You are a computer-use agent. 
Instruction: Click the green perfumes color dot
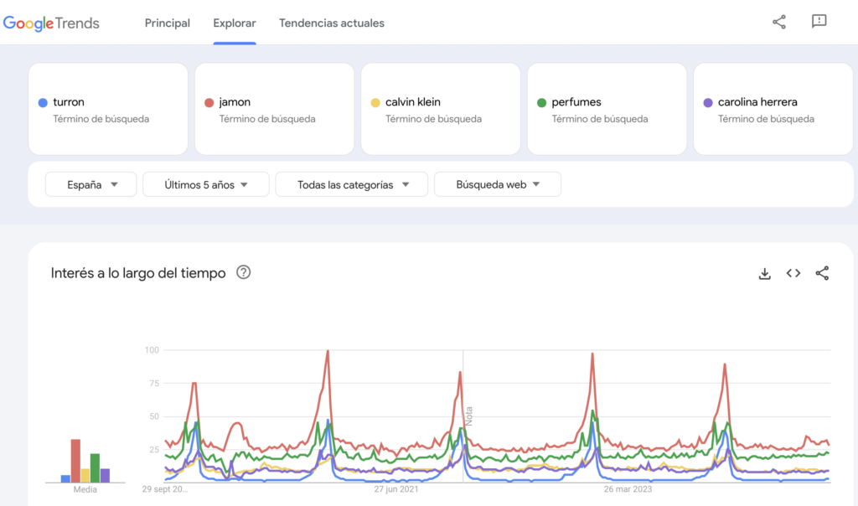pyautogui.click(x=542, y=102)
